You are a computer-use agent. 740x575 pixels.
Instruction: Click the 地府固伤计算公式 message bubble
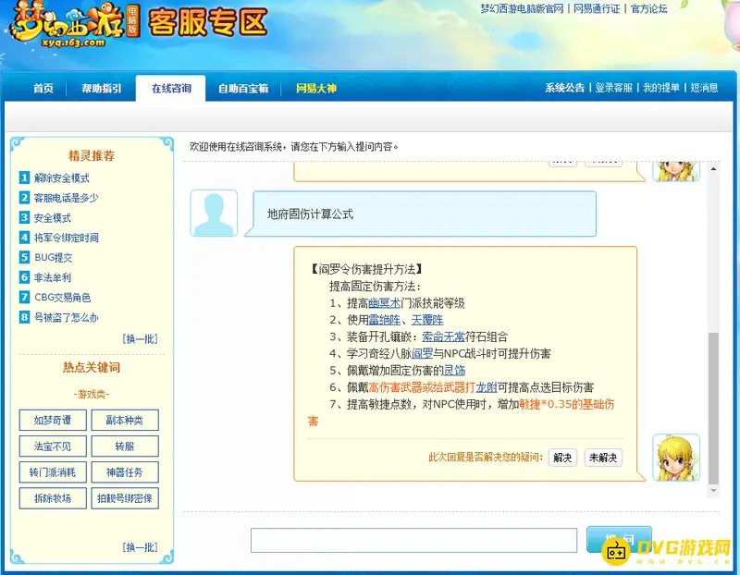click(x=421, y=214)
